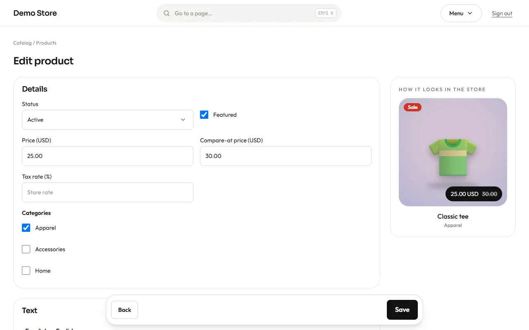
Task: Click the Sign out link
Action: (x=502, y=13)
